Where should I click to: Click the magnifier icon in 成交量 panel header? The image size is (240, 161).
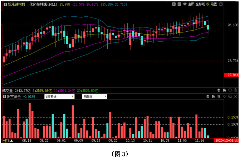pyautogui.click(x=235, y=90)
